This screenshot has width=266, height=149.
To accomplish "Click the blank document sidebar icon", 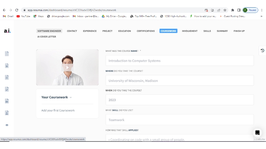I will click(x=7, y=54).
